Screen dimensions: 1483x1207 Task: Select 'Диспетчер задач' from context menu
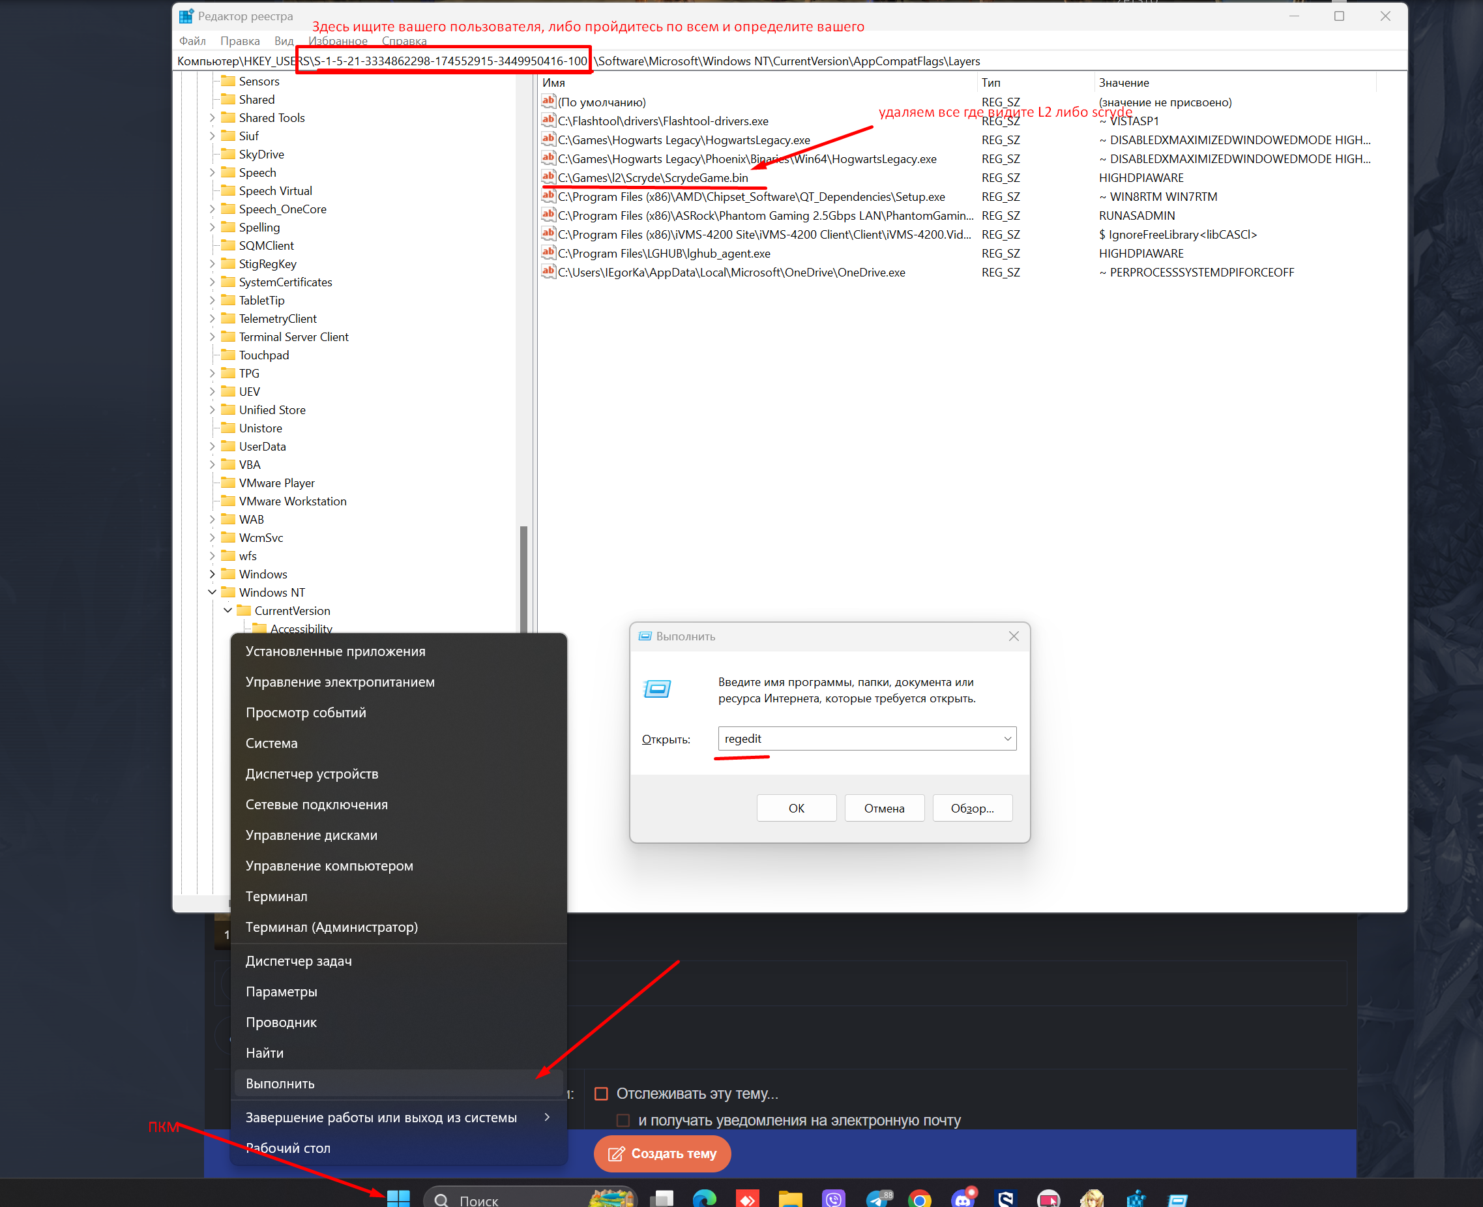(398, 961)
